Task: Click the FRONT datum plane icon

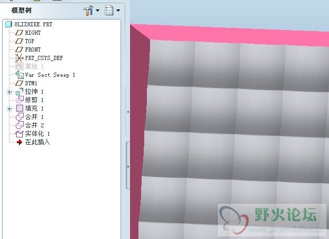Action: pos(19,49)
